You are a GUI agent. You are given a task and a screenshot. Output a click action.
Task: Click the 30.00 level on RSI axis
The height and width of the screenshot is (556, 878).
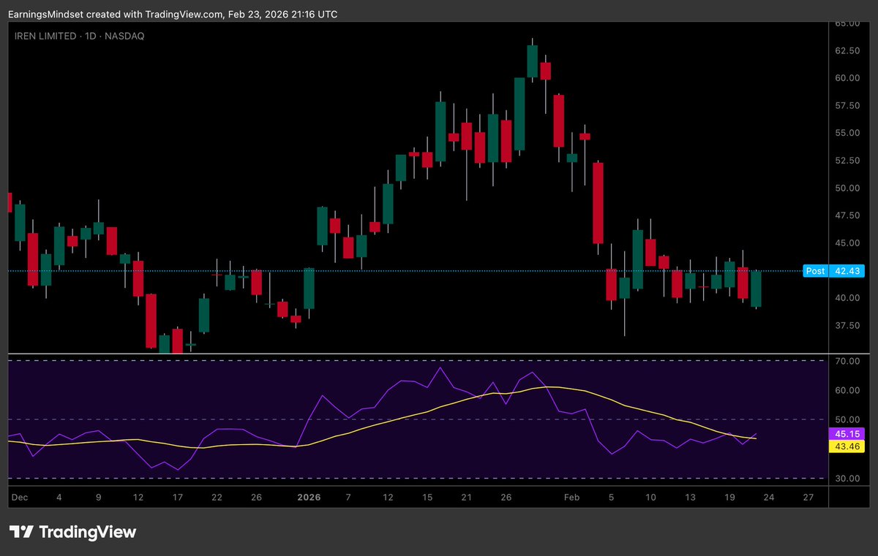(847, 479)
